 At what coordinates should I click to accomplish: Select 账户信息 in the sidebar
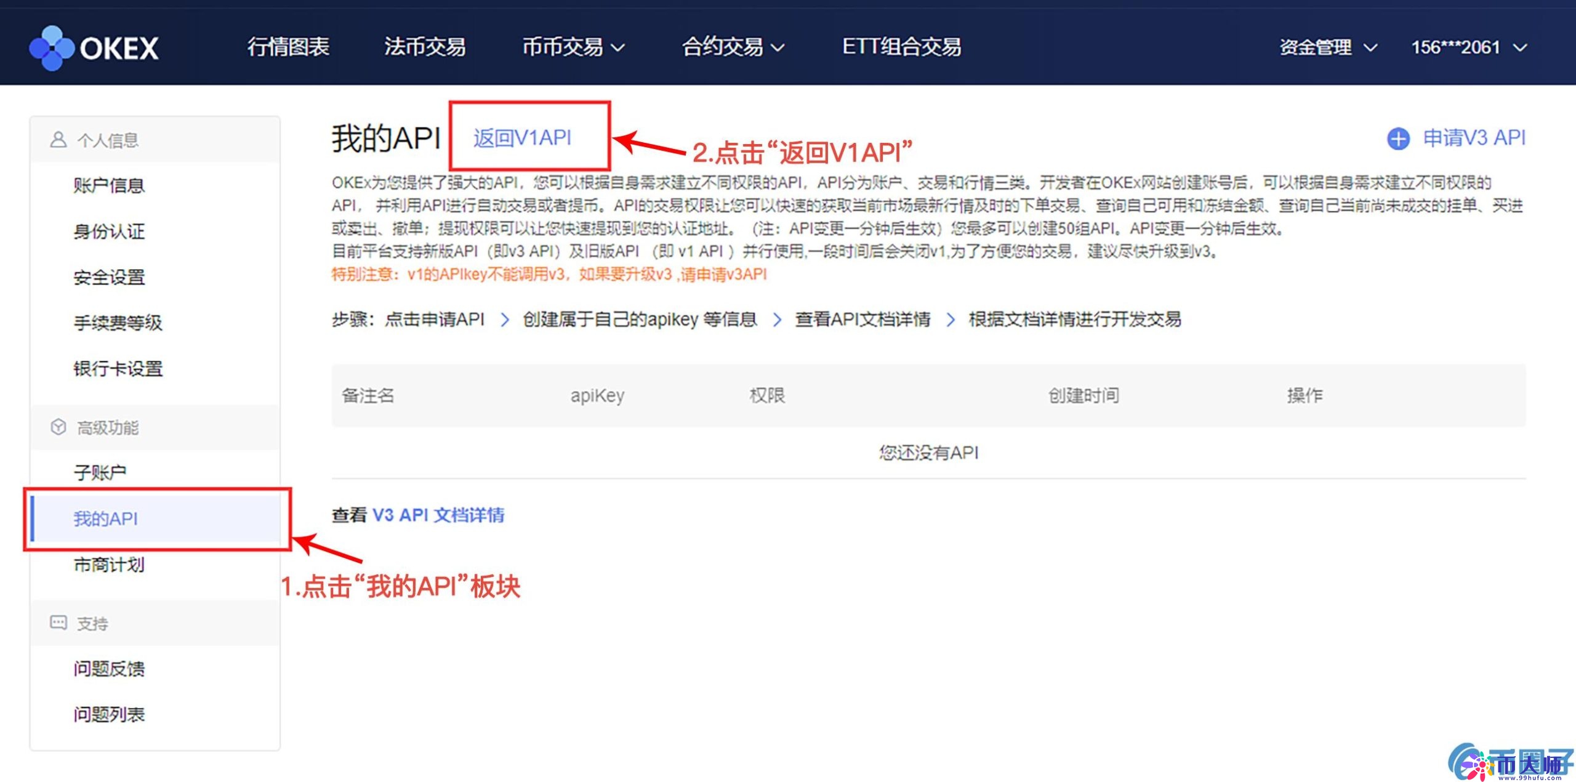[109, 185]
